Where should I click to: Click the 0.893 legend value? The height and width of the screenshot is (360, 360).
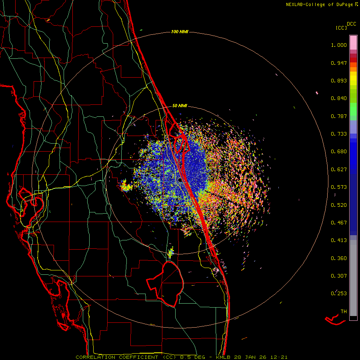click(x=339, y=80)
